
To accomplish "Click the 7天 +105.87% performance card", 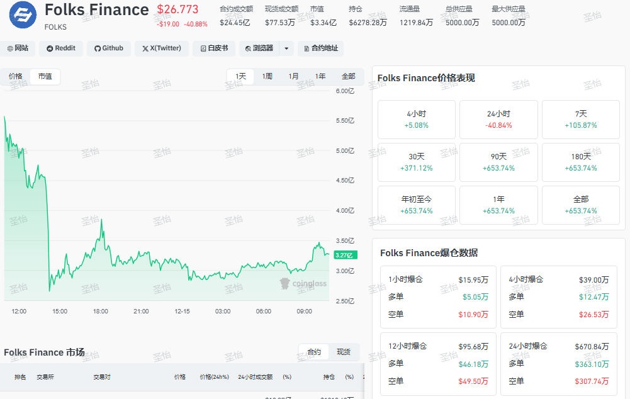I will (581, 120).
